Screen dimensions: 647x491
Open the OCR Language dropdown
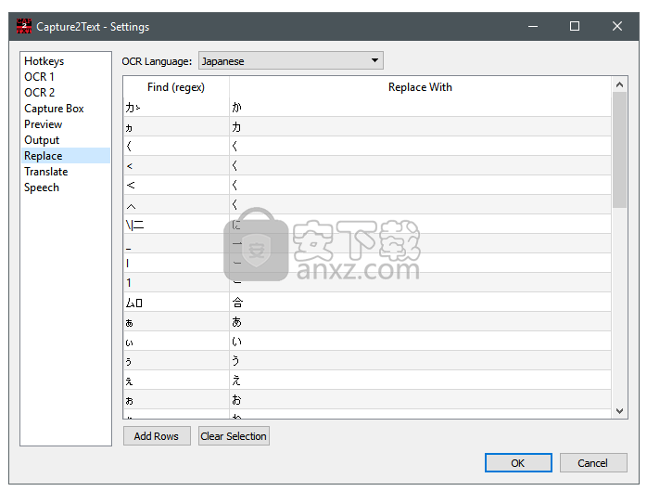pyautogui.click(x=291, y=61)
